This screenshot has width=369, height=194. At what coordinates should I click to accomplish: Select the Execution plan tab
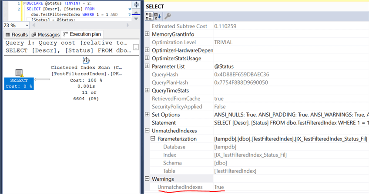(82, 34)
